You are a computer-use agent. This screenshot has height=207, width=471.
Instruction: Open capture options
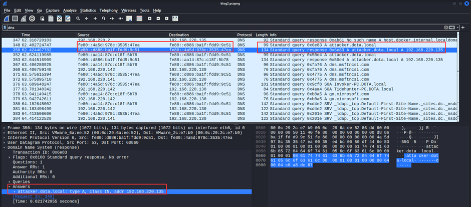coord(32,19)
